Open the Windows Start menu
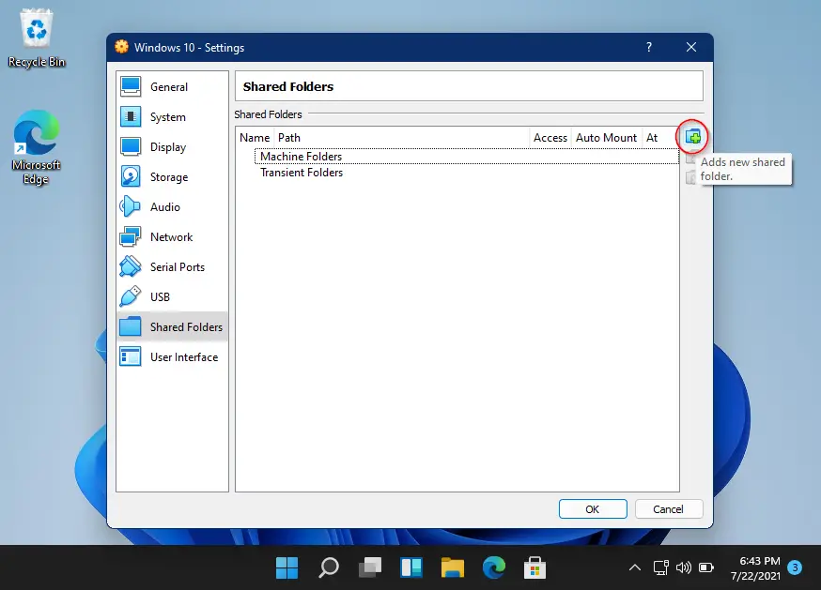 287,568
